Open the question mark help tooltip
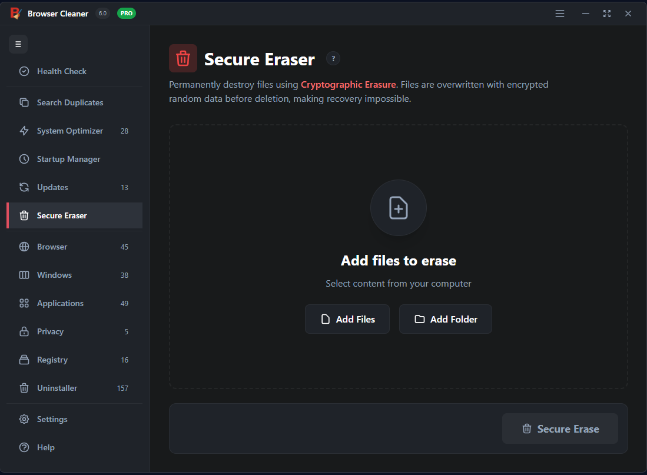The image size is (647, 475). [x=333, y=58]
